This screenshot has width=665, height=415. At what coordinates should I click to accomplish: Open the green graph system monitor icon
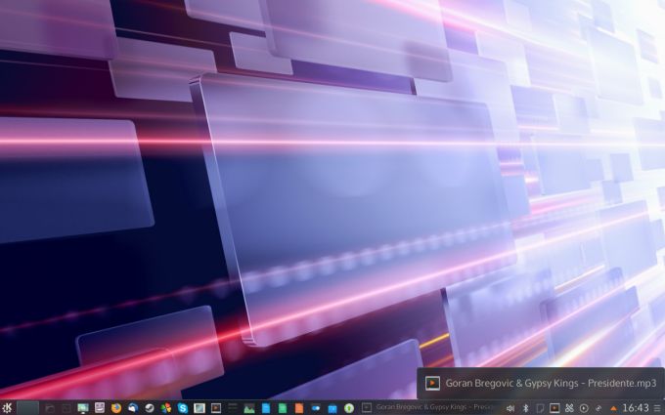[x=249, y=408]
